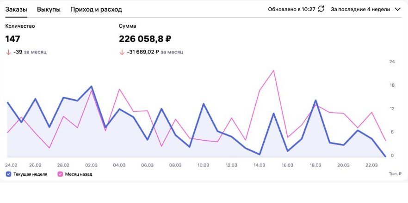Select the Количество value 147

click(12, 39)
